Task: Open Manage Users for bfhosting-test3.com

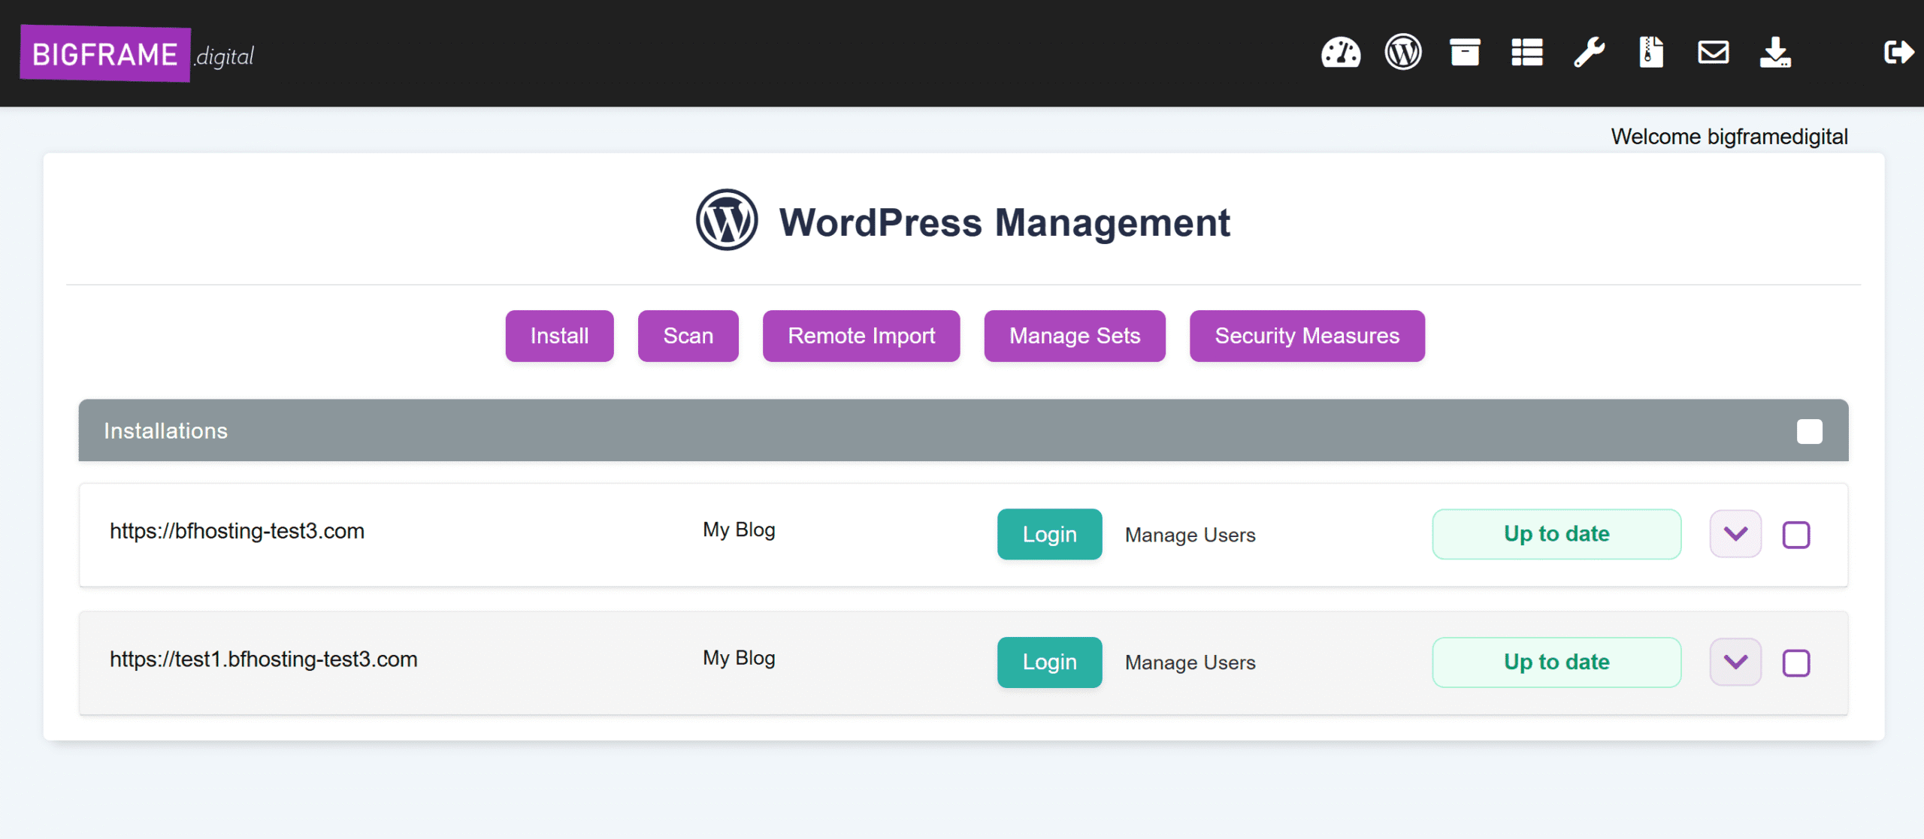Action: (1190, 535)
